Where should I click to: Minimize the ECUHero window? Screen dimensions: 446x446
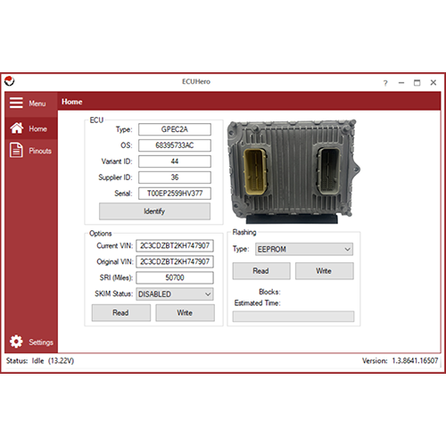(x=401, y=83)
